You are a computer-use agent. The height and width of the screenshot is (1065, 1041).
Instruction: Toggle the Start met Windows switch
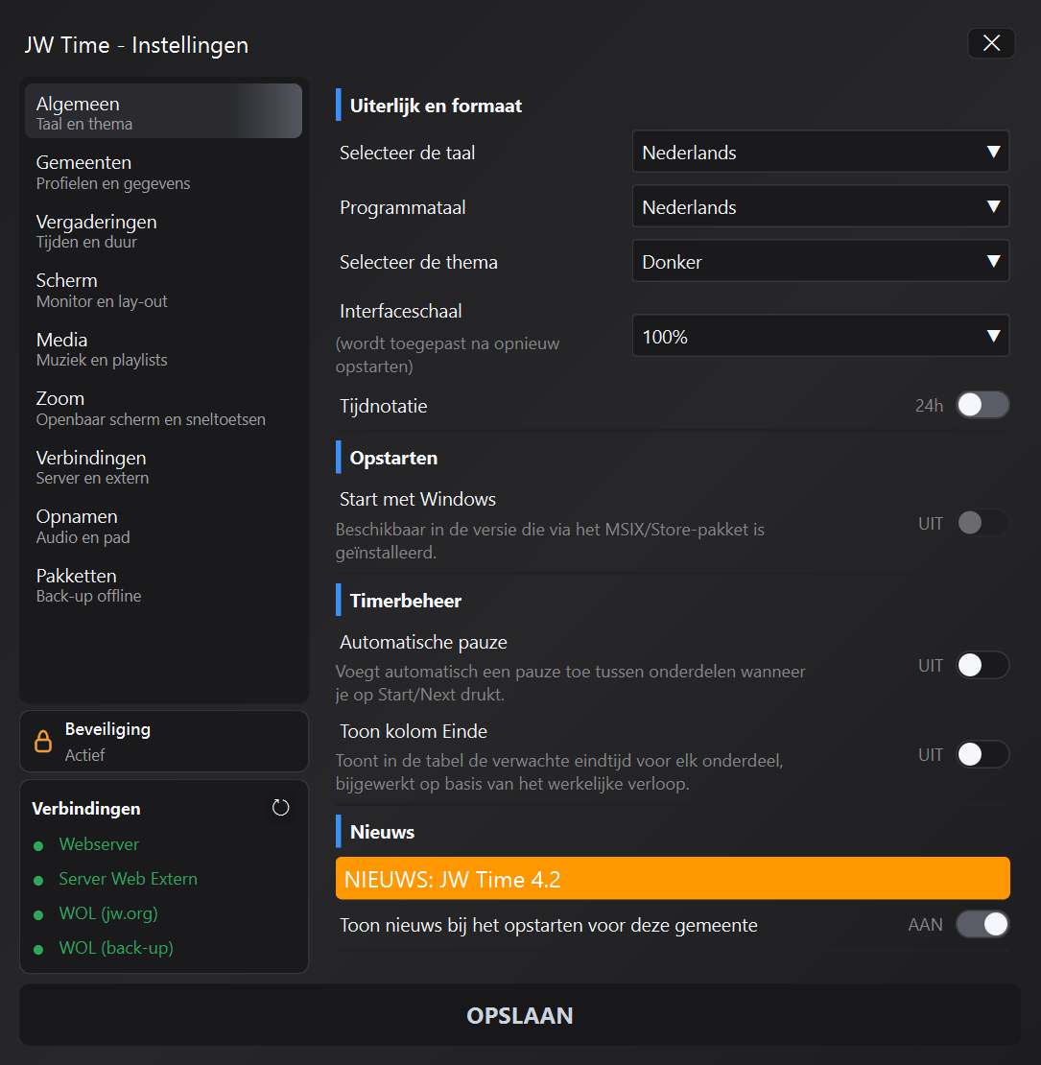tap(982, 523)
